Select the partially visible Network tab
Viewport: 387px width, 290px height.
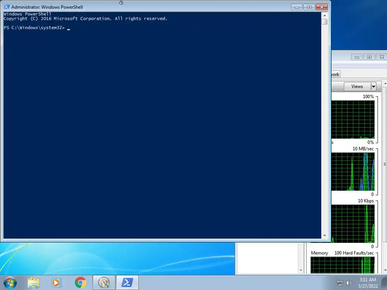[336, 74]
